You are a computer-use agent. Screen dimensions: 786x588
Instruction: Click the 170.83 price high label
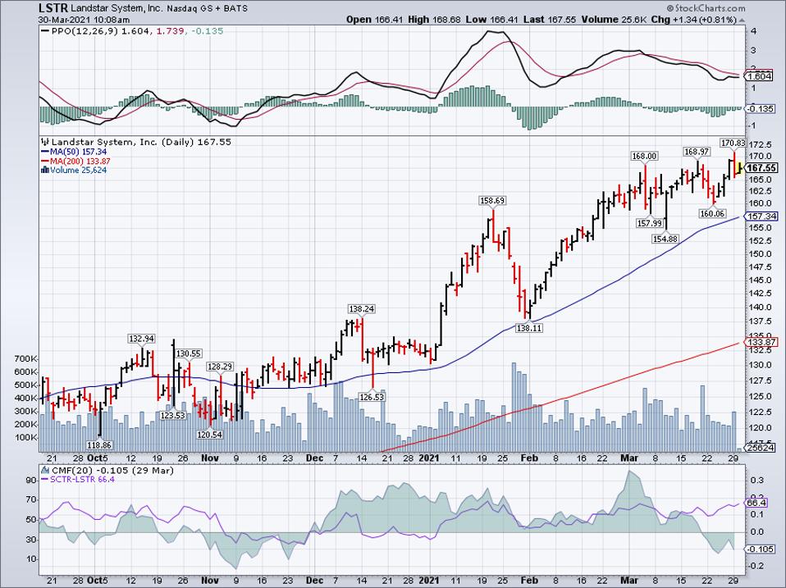(733, 143)
